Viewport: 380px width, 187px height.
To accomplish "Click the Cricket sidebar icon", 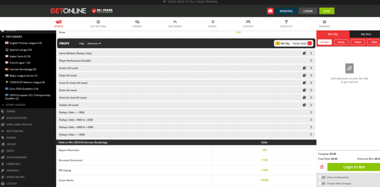I will pos(3,144).
